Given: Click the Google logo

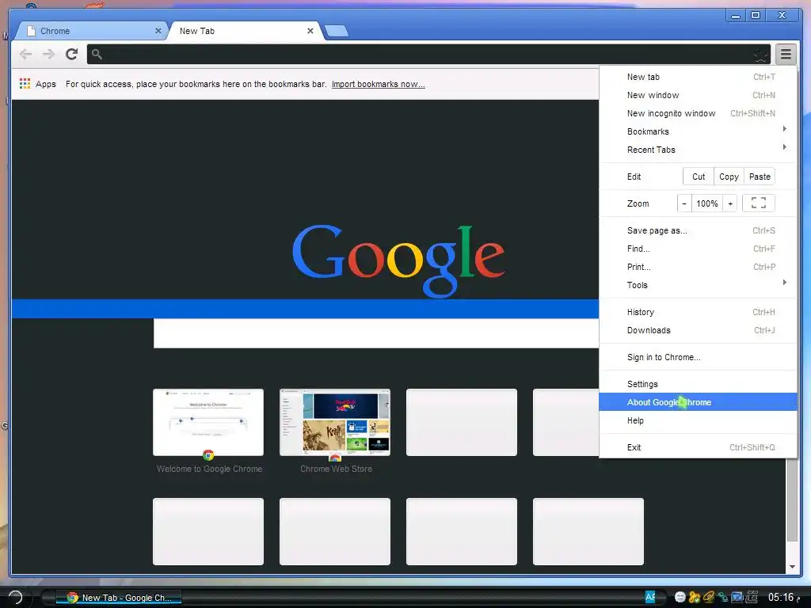Looking at the screenshot, I should click(x=398, y=260).
